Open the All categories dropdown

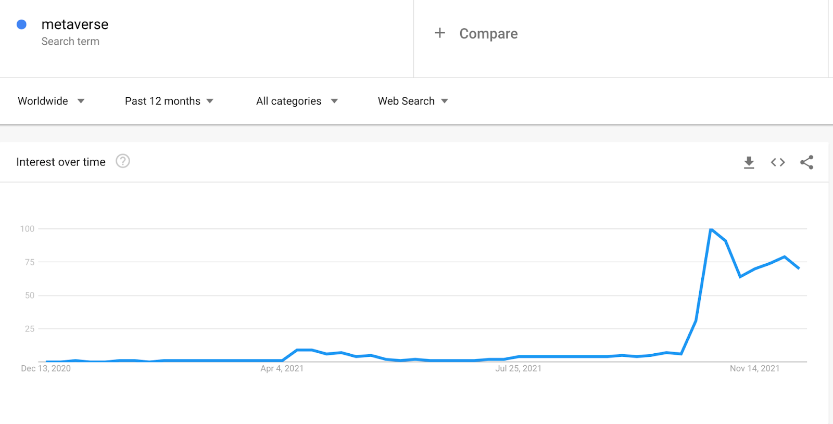pyautogui.click(x=297, y=101)
